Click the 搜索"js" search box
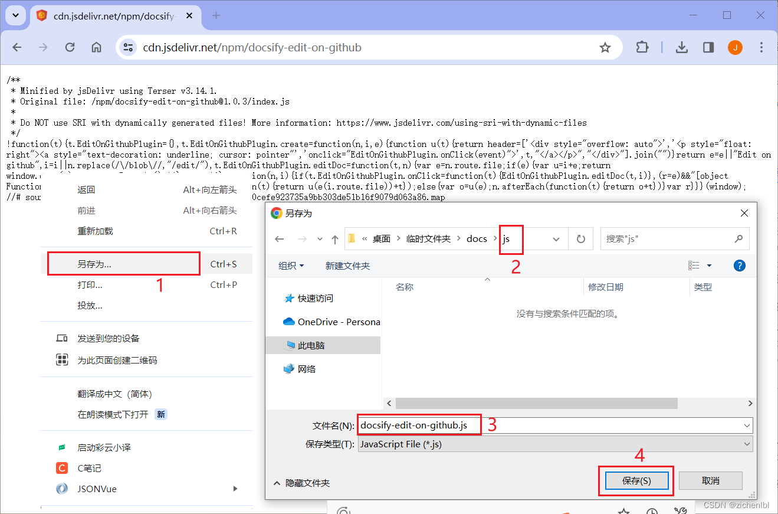 [x=675, y=239]
